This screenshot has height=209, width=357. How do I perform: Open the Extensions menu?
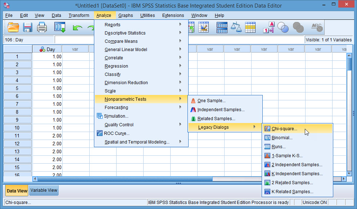tap(173, 15)
